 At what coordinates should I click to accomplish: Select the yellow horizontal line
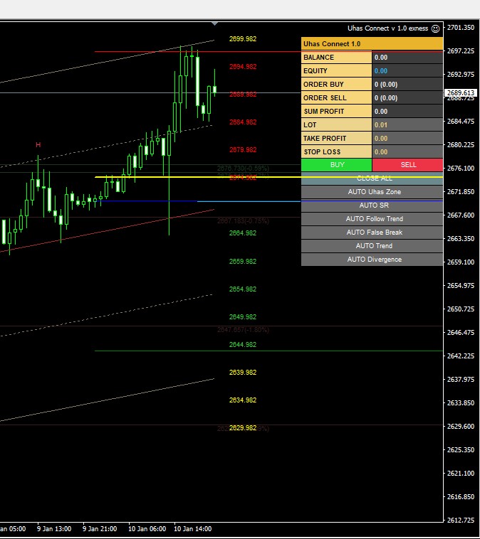coord(268,177)
